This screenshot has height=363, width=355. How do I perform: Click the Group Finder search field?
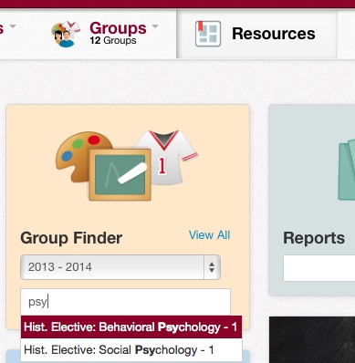point(125,302)
